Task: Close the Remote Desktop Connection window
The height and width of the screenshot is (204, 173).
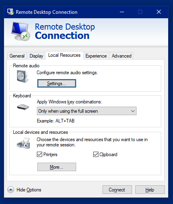Action: [x=159, y=12]
